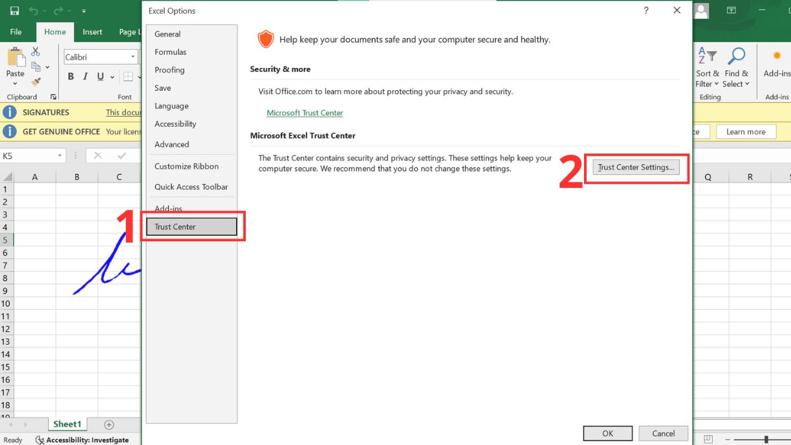Image resolution: width=791 pixels, height=445 pixels.
Task: Open the Clipboard pane launcher
Action: click(x=53, y=97)
